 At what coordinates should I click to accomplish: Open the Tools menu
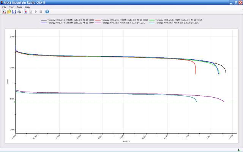coord(19,7)
